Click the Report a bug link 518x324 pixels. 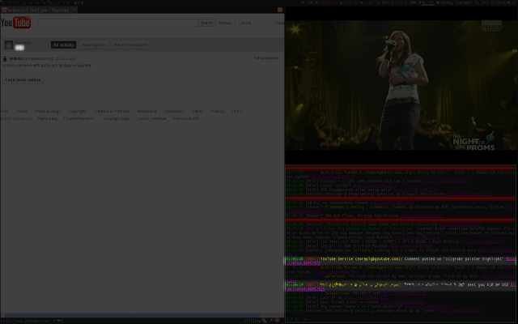coord(48,119)
